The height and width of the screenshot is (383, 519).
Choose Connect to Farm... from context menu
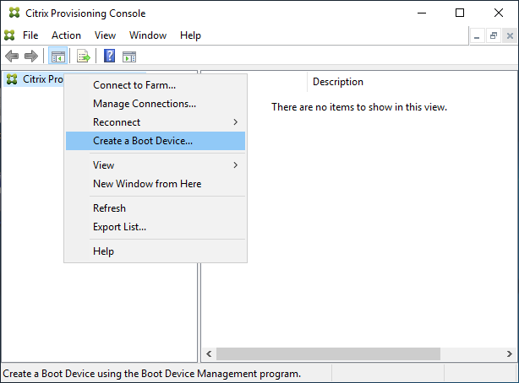(x=156, y=85)
